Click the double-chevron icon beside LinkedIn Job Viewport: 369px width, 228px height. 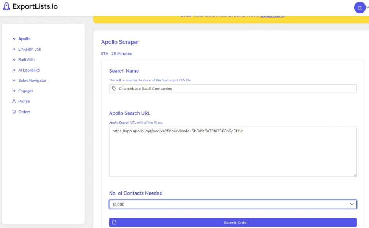point(14,49)
